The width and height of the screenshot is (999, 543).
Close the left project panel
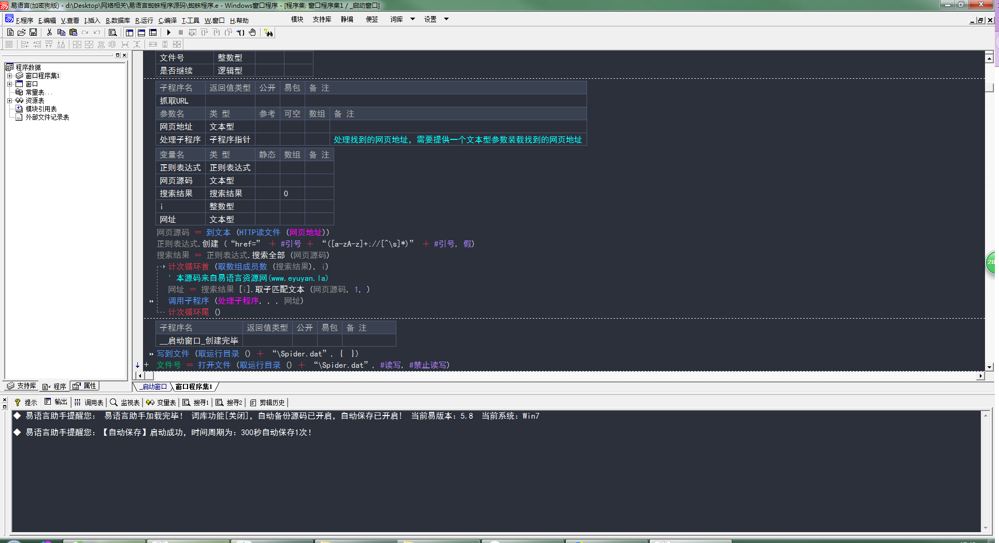tap(124, 55)
